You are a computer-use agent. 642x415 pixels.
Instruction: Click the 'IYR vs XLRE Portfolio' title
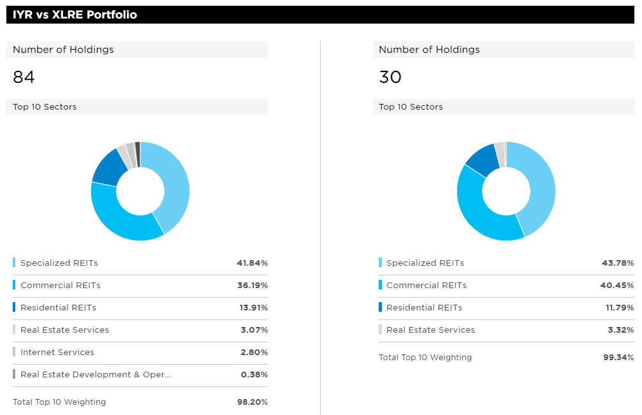click(75, 15)
